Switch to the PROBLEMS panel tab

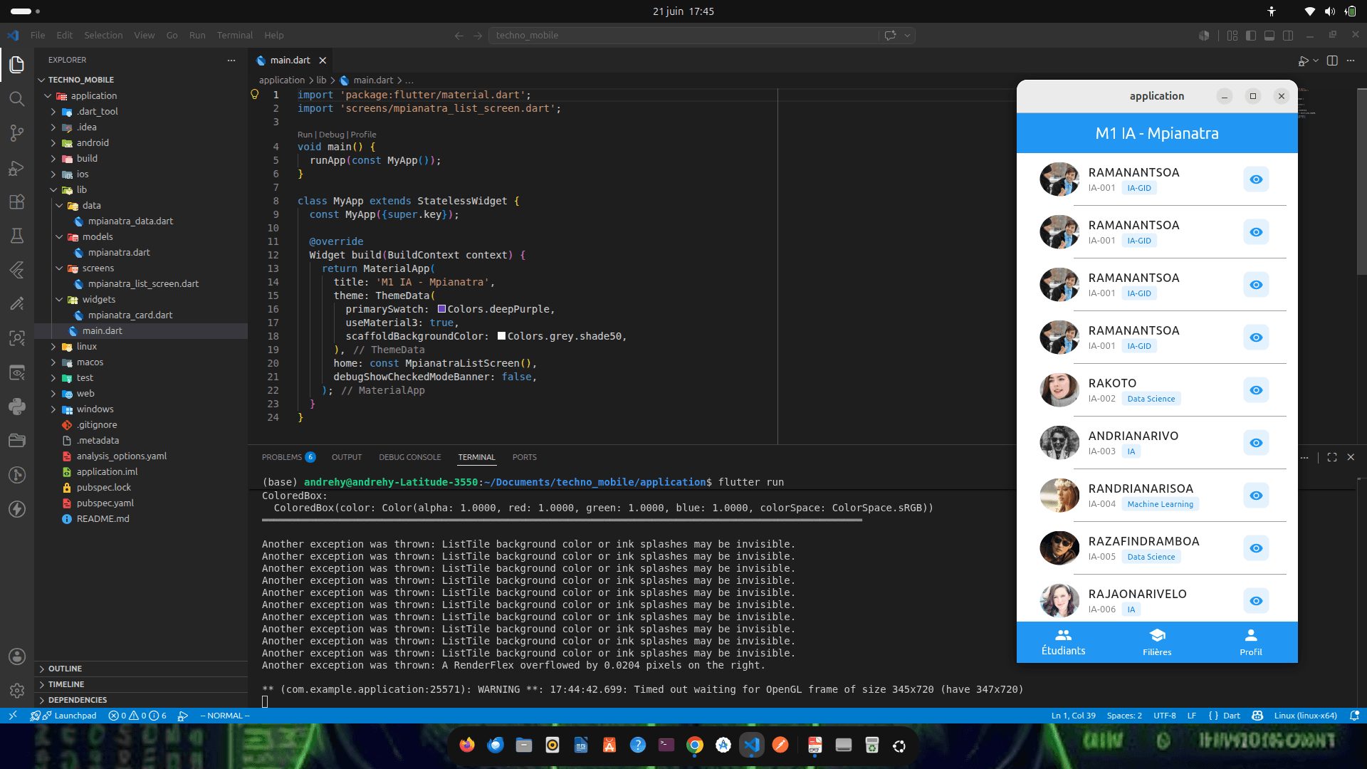(x=288, y=457)
